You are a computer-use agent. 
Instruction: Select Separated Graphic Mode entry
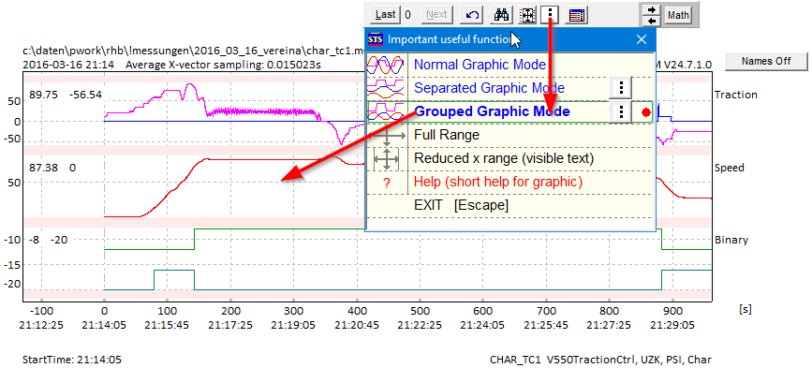(x=490, y=88)
